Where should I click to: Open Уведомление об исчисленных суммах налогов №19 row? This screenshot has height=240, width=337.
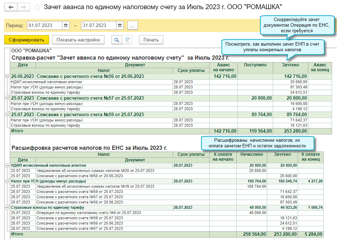95,186
